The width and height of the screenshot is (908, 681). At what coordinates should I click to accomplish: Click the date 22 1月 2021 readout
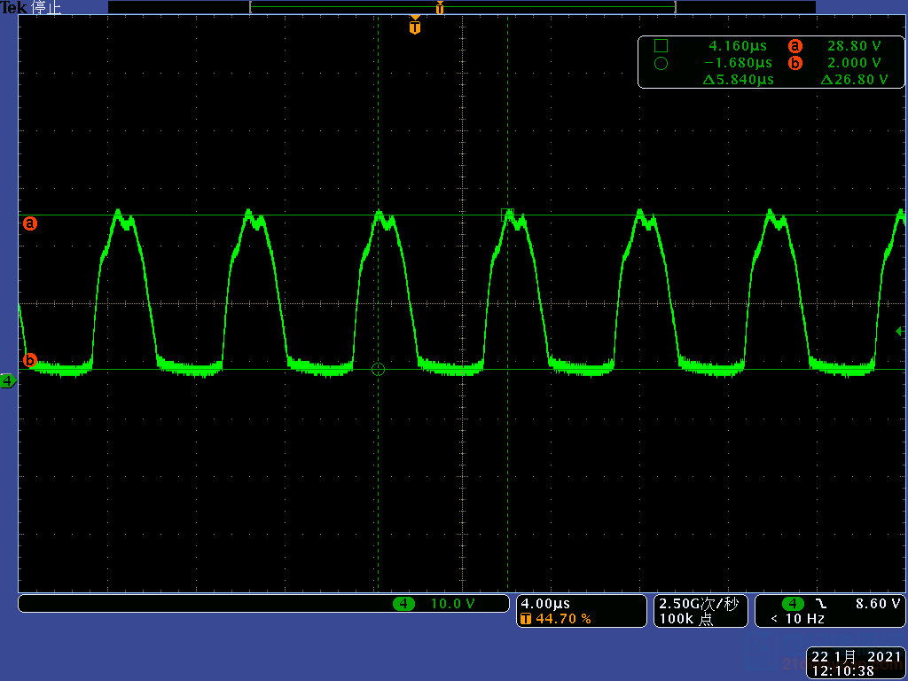[856, 656]
